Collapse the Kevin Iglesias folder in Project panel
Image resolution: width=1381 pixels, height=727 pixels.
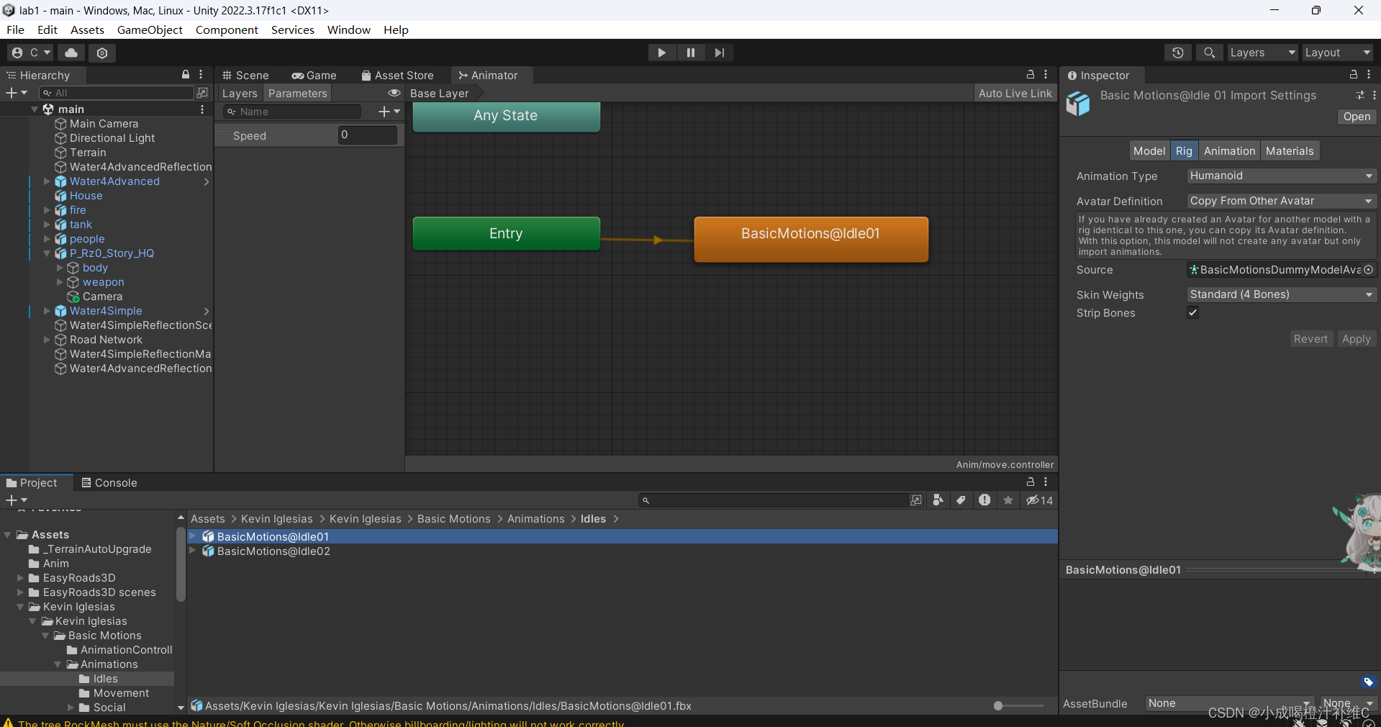click(21, 607)
